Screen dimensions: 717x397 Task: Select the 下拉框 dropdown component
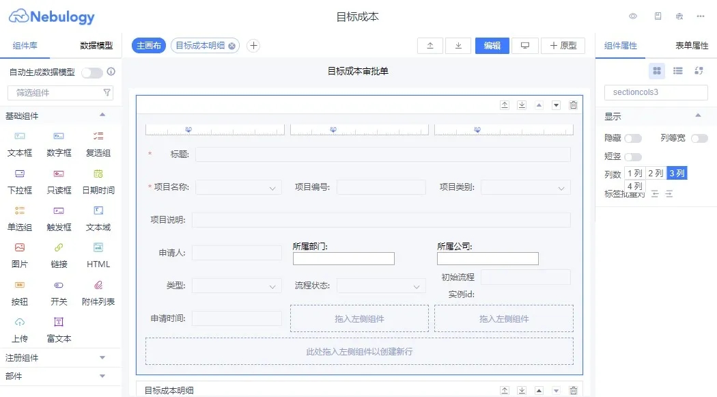point(20,182)
